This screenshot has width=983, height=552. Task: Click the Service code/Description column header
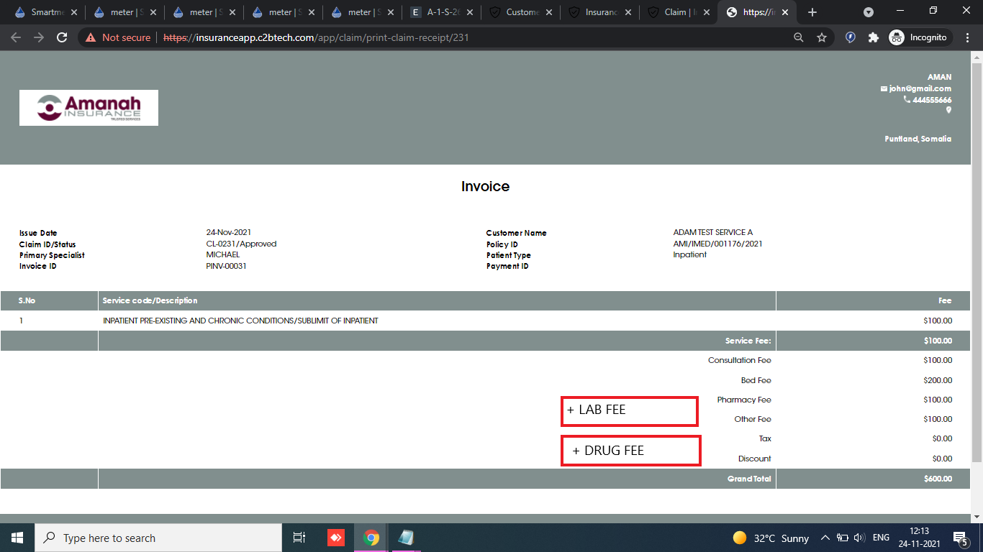[150, 300]
